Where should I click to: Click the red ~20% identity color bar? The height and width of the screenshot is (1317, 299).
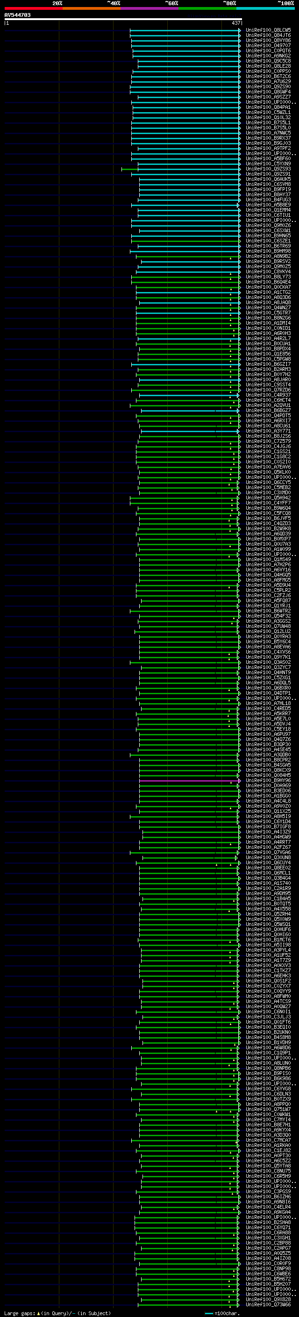33,8
